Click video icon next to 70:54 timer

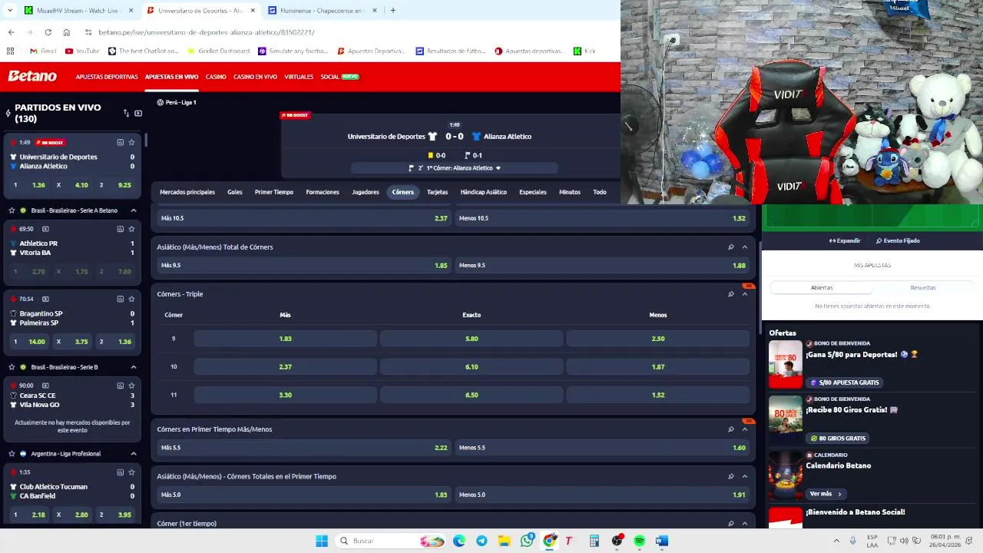tap(45, 299)
